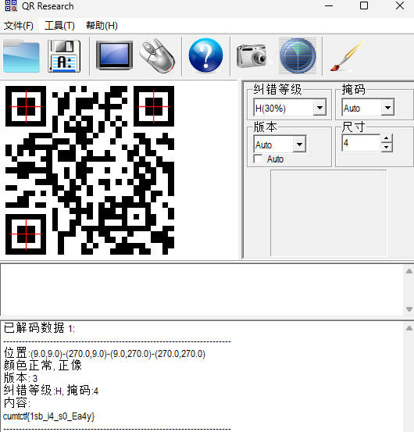The width and height of the screenshot is (414, 432).
Task: Toggle the Auto checkbox under 版本
Action: point(258,159)
